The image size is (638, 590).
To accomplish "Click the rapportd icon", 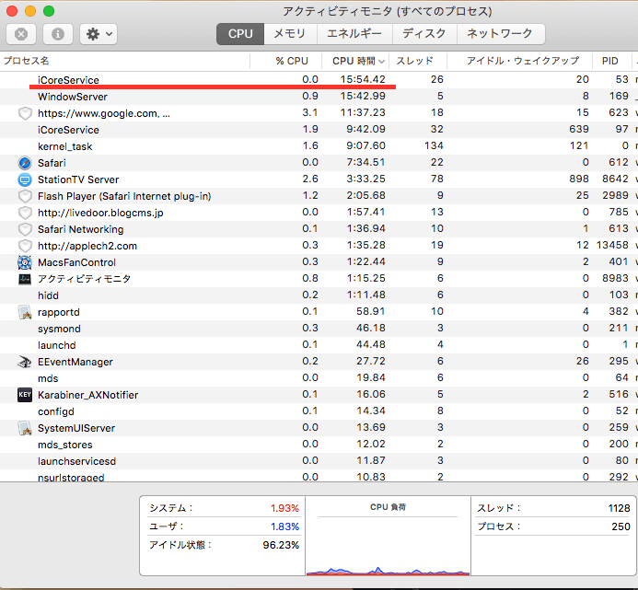I will pos(25,312).
